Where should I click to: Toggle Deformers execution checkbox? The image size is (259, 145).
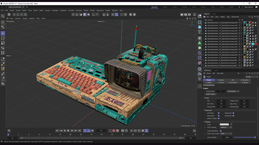point(233,116)
